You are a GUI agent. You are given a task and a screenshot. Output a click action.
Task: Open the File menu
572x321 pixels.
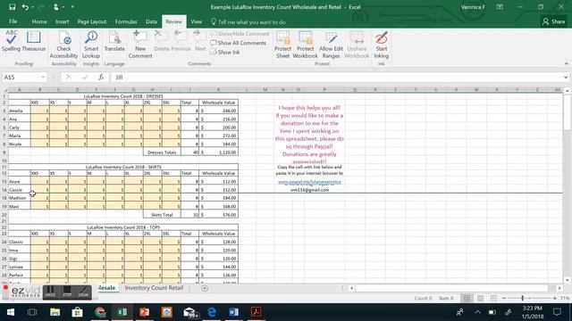13,21
